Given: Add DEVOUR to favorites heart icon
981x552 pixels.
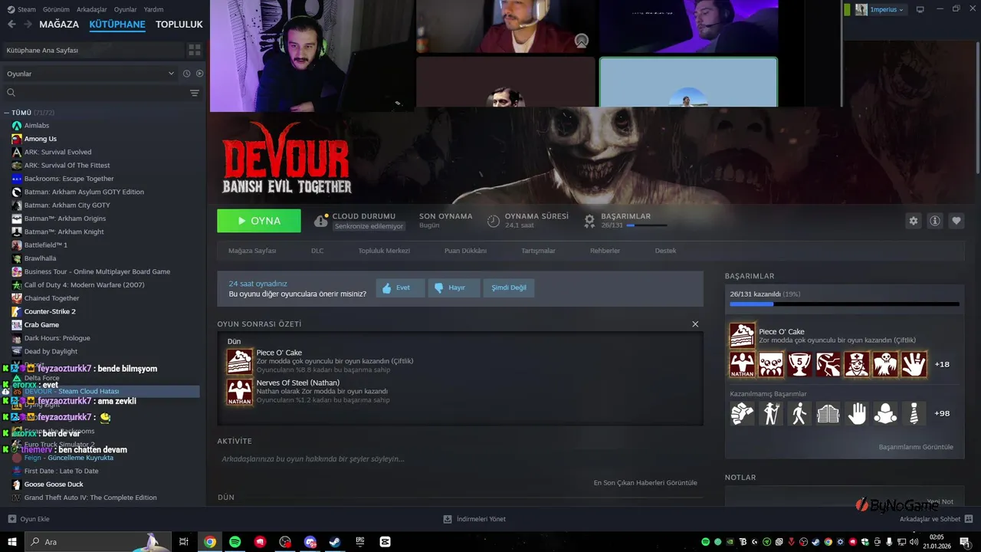Looking at the screenshot, I should 956,221.
